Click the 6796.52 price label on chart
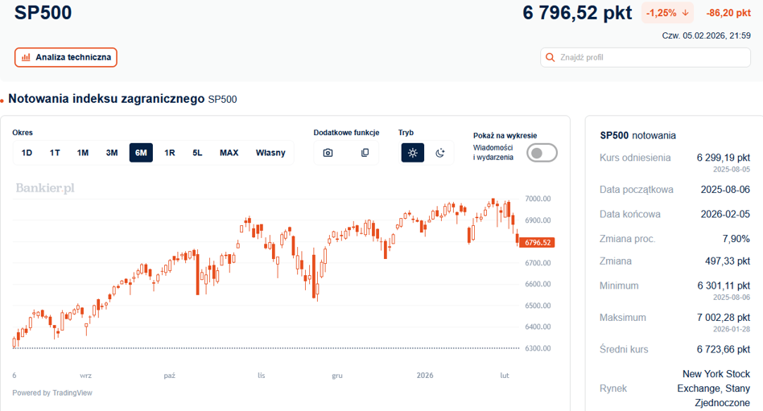This screenshot has height=411, width=763. pyautogui.click(x=537, y=242)
